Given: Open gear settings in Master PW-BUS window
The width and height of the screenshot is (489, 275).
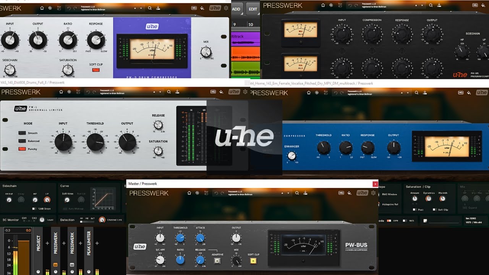Looking at the screenshot, I should 373,193.
